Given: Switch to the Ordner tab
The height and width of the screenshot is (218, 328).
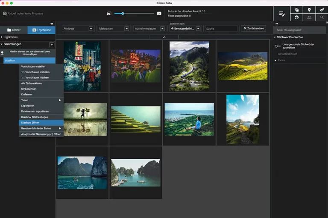Looking at the screenshot, I should click(14, 30).
